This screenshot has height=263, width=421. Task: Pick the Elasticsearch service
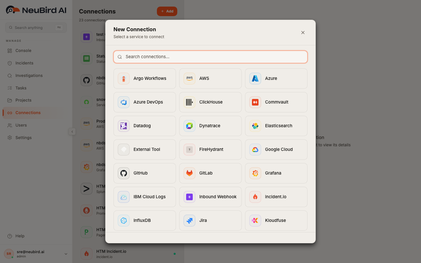(276, 126)
